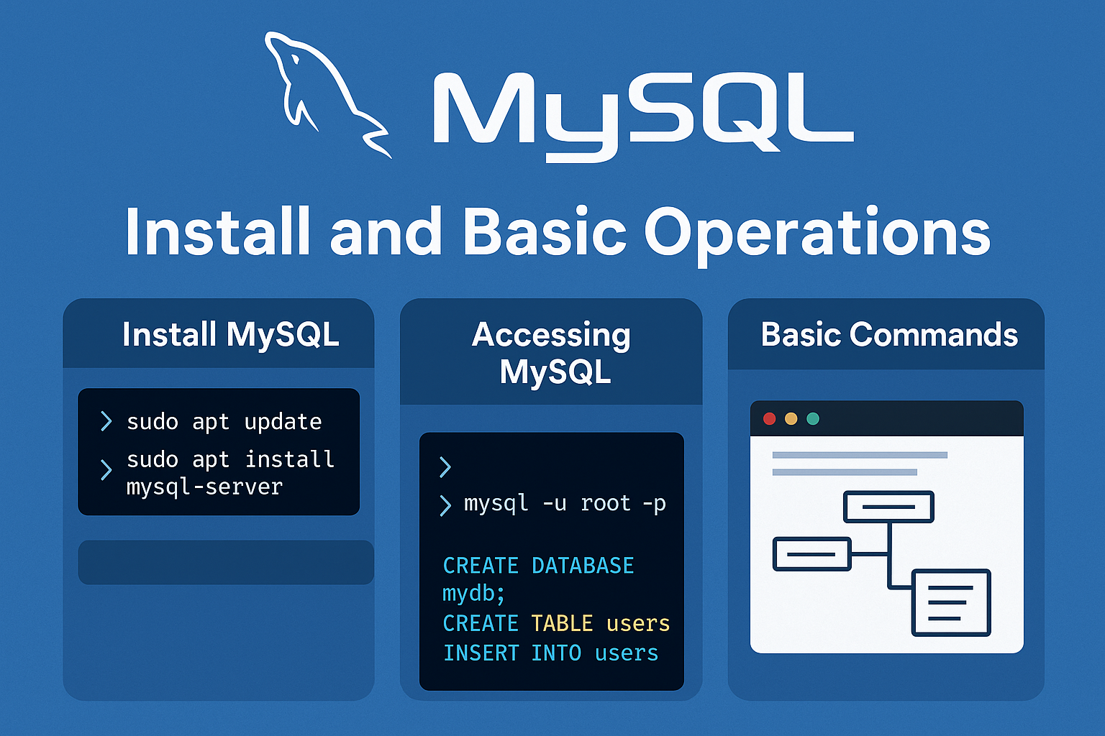The width and height of the screenshot is (1105, 736).
Task: Click the 'Basic Commands' card header
Action: (x=886, y=335)
